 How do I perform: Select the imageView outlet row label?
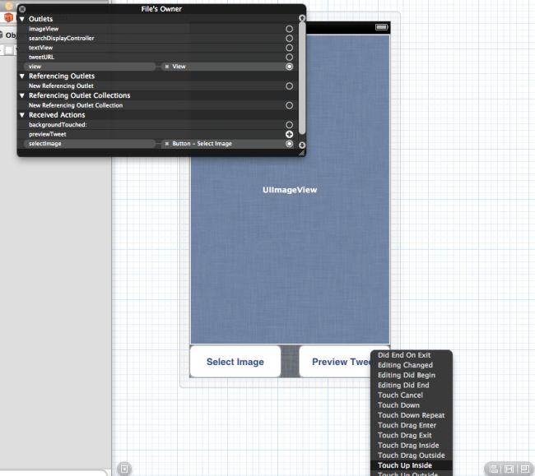(x=44, y=29)
